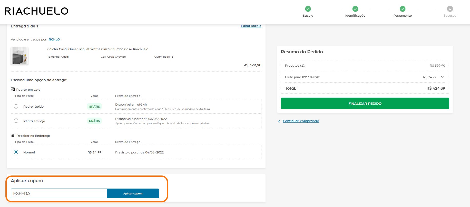Click the Identificação step checkmark icon
The image size is (470, 207).
[355, 9]
